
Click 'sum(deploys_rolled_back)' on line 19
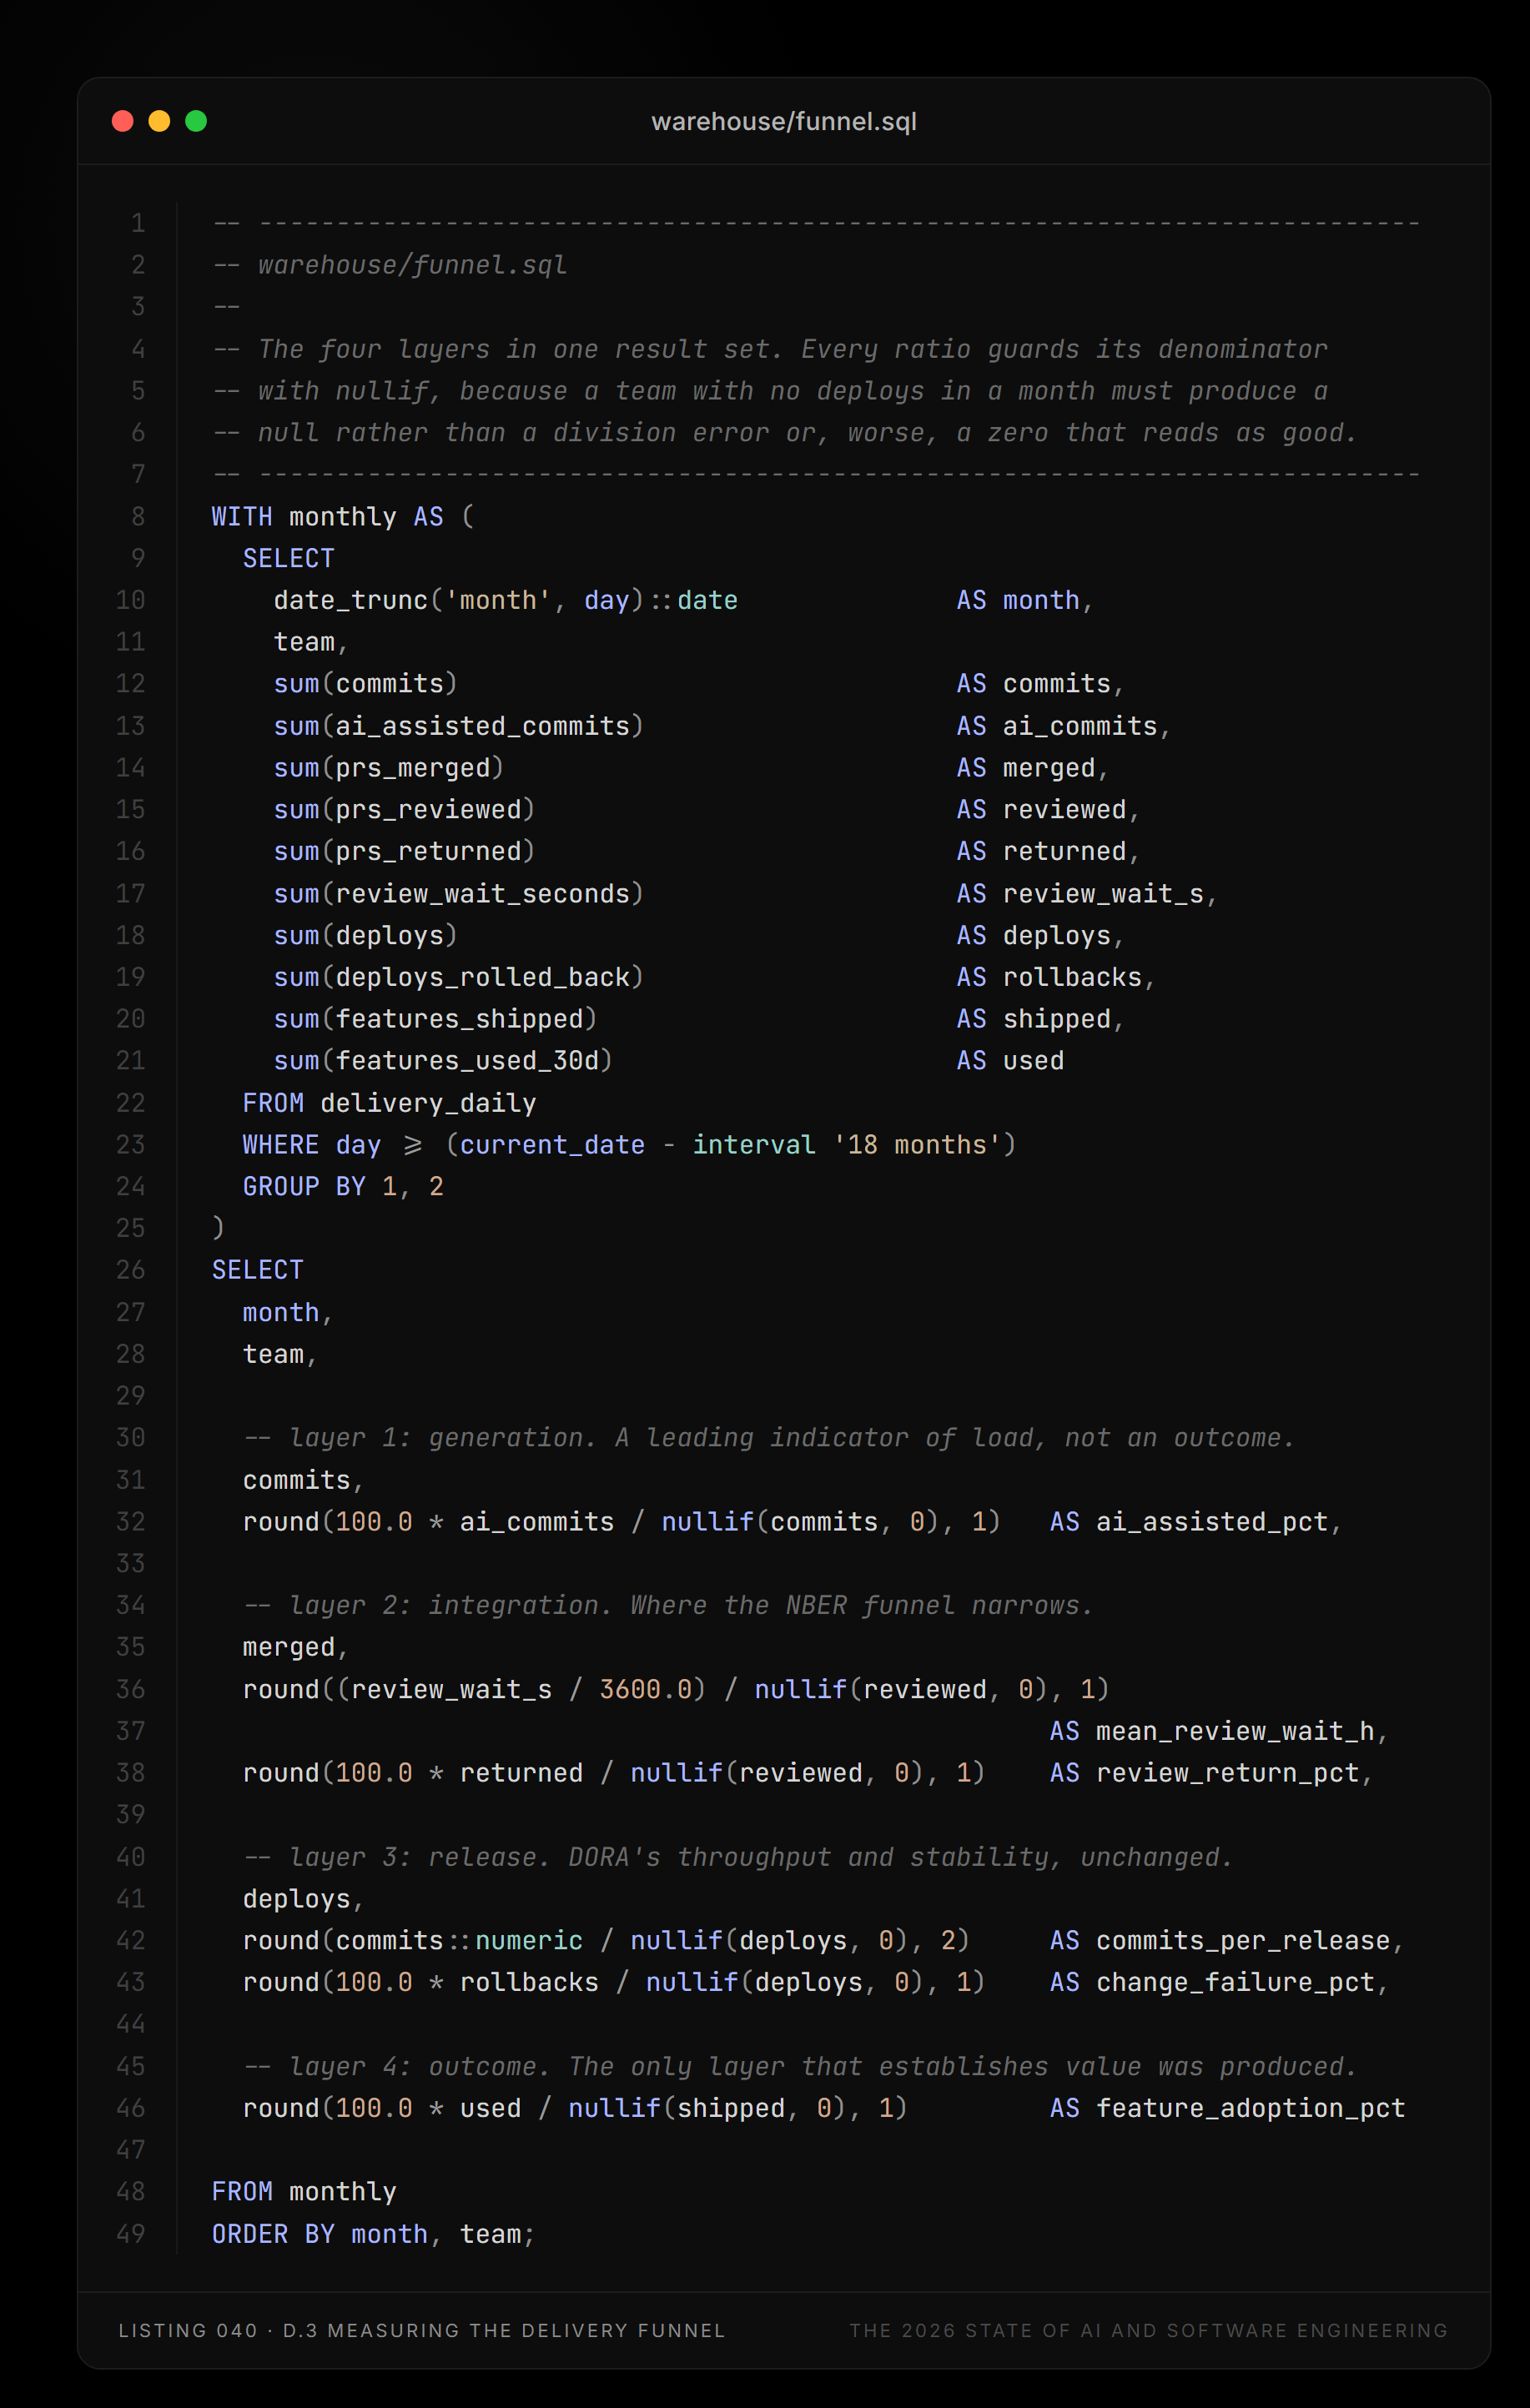[459, 978]
